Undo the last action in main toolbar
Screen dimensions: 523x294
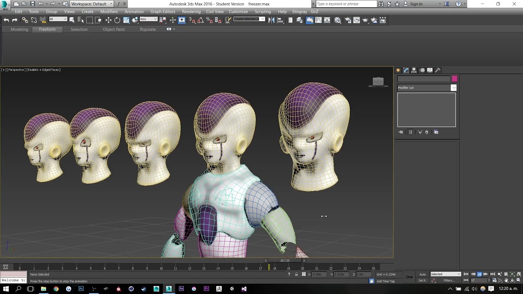[x=6, y=20]
